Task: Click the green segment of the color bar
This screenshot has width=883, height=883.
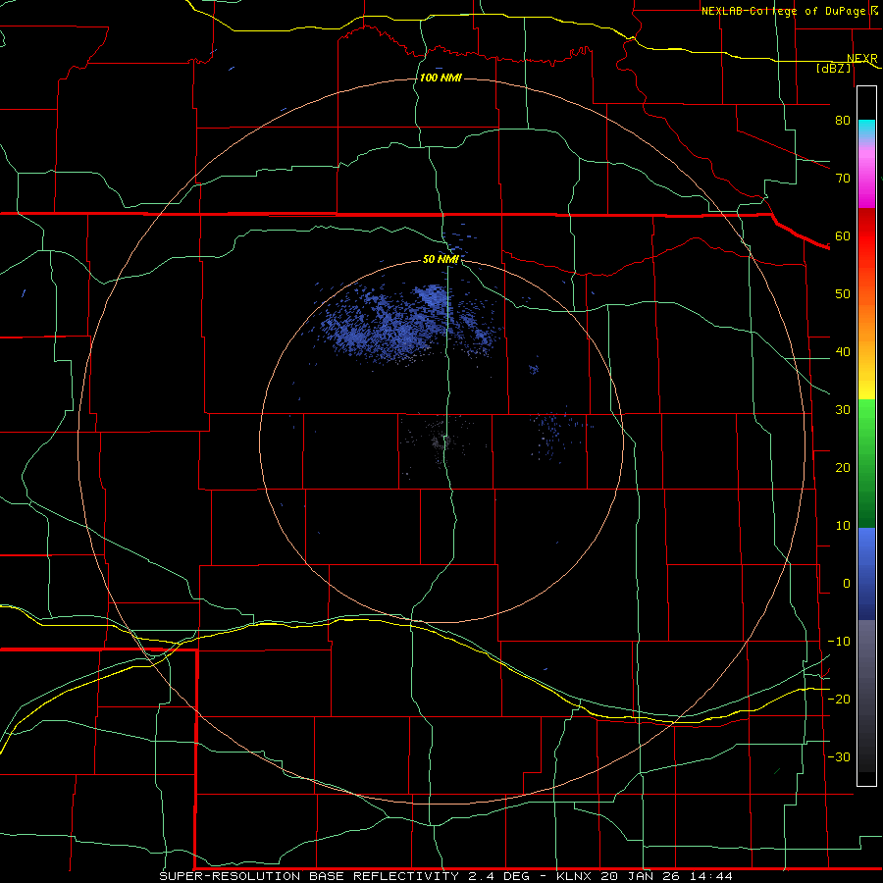Action: pyautogui.click(x=866, y=463)
